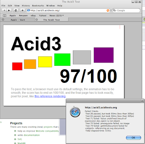Screen dimensions: 145x144
Task: Minimize the browser window
Action: 133,2
